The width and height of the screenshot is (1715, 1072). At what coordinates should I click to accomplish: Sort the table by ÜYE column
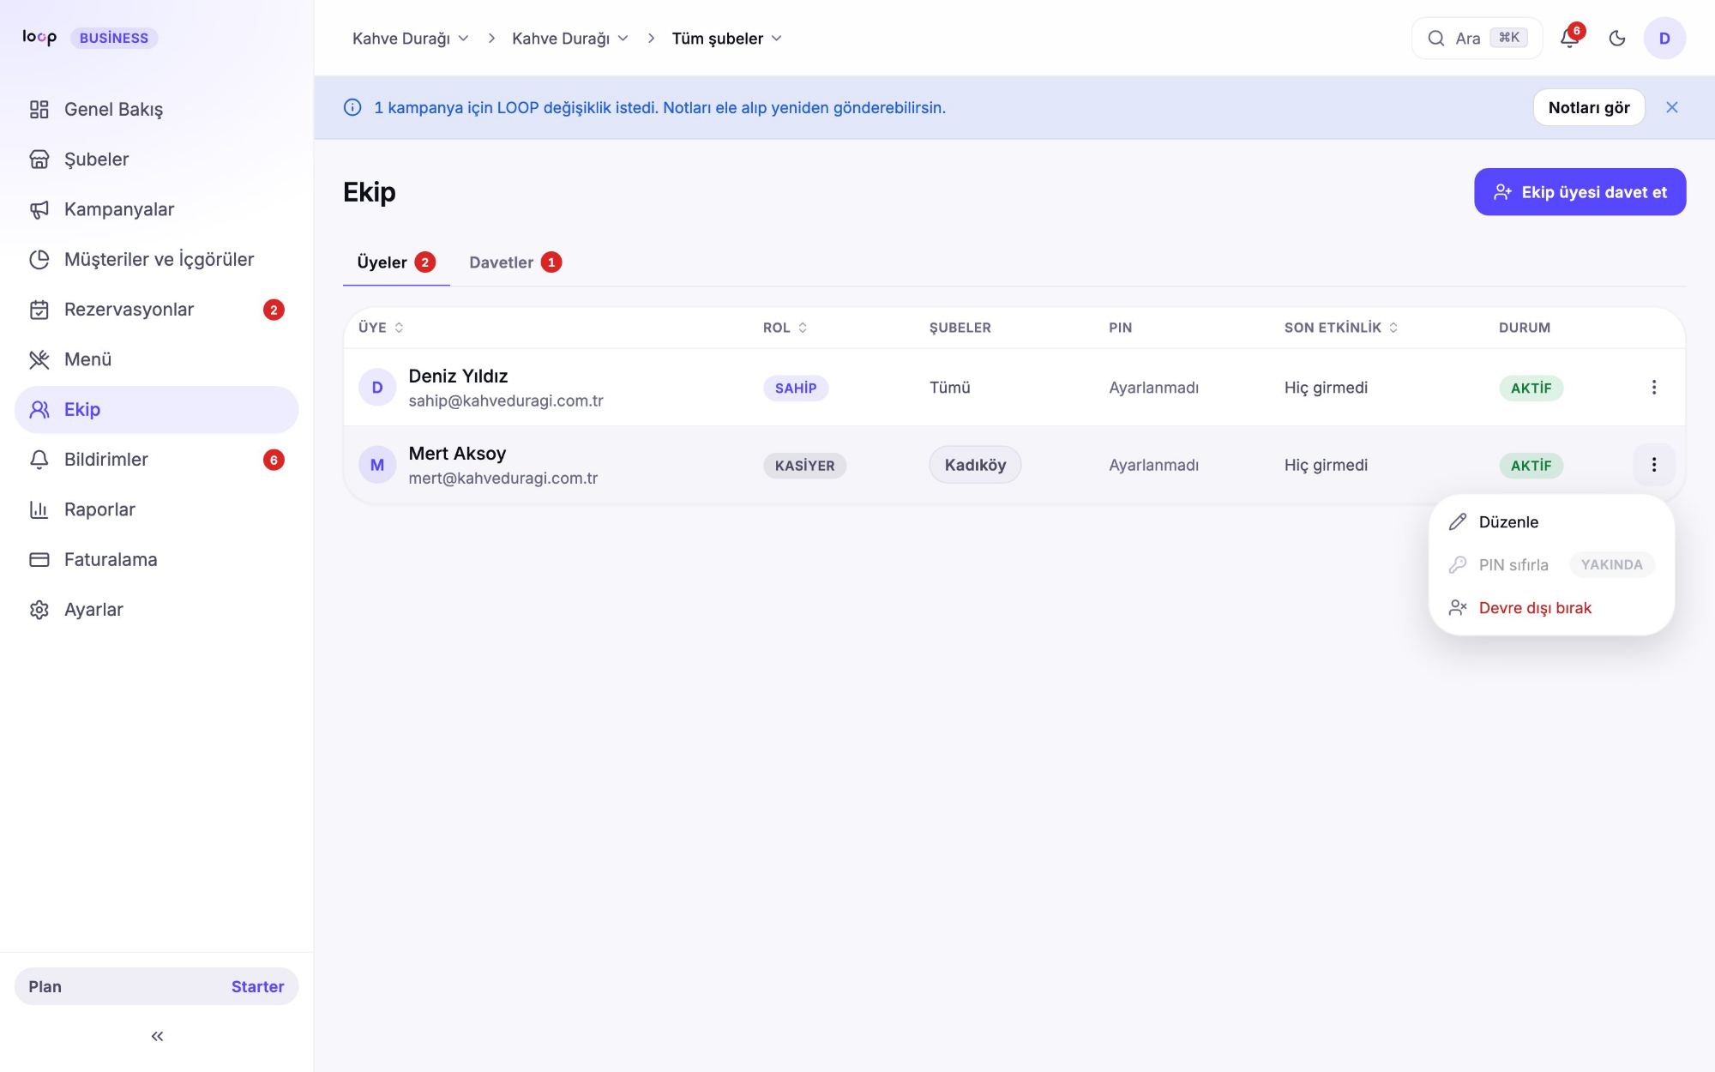point(381,328)
